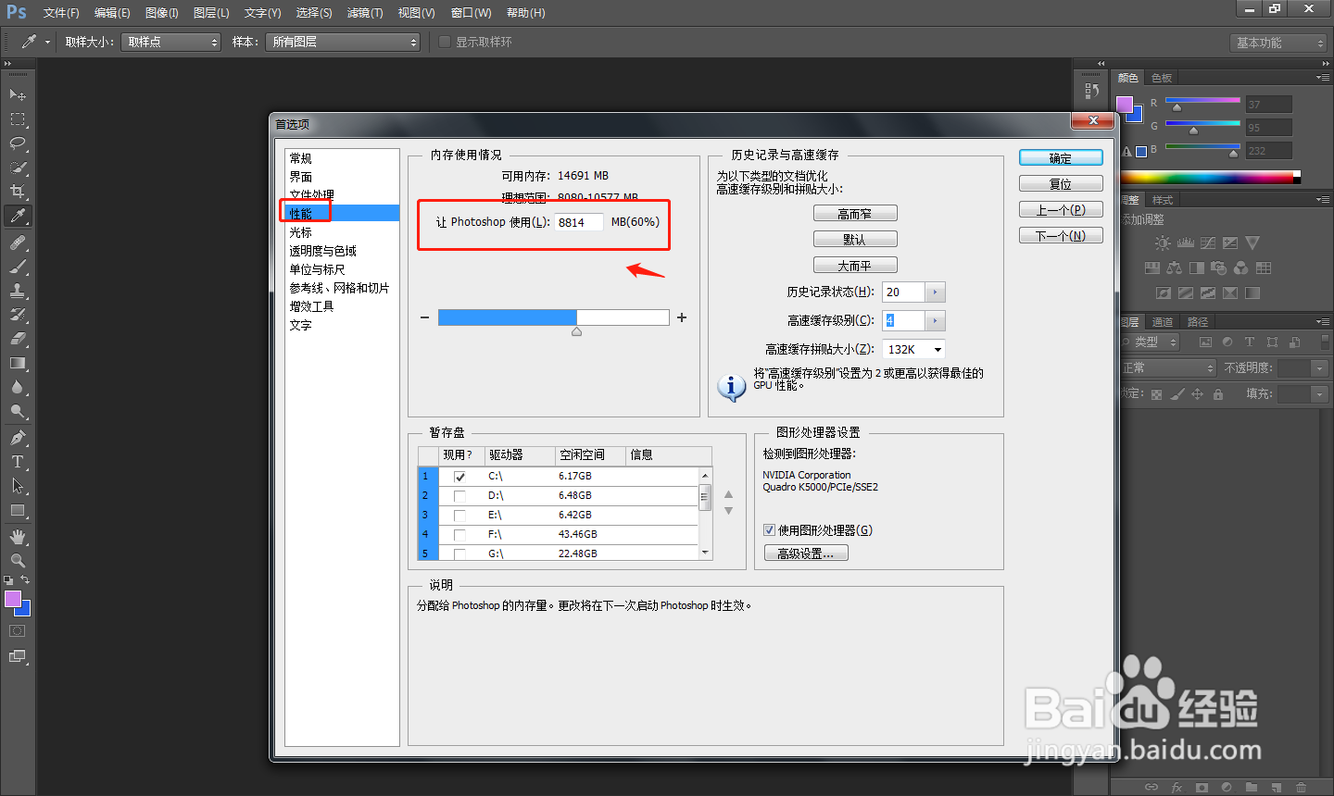Check the E:\ scratch disk checkbox
Screen dimensions: 1334x796
click(459, 516)
